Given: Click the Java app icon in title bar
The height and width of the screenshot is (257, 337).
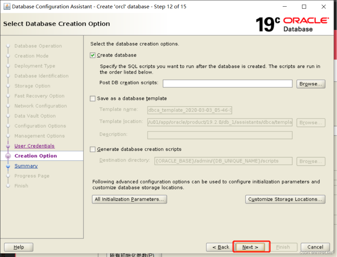Looking at the screenshot, I should click(7, 6).
